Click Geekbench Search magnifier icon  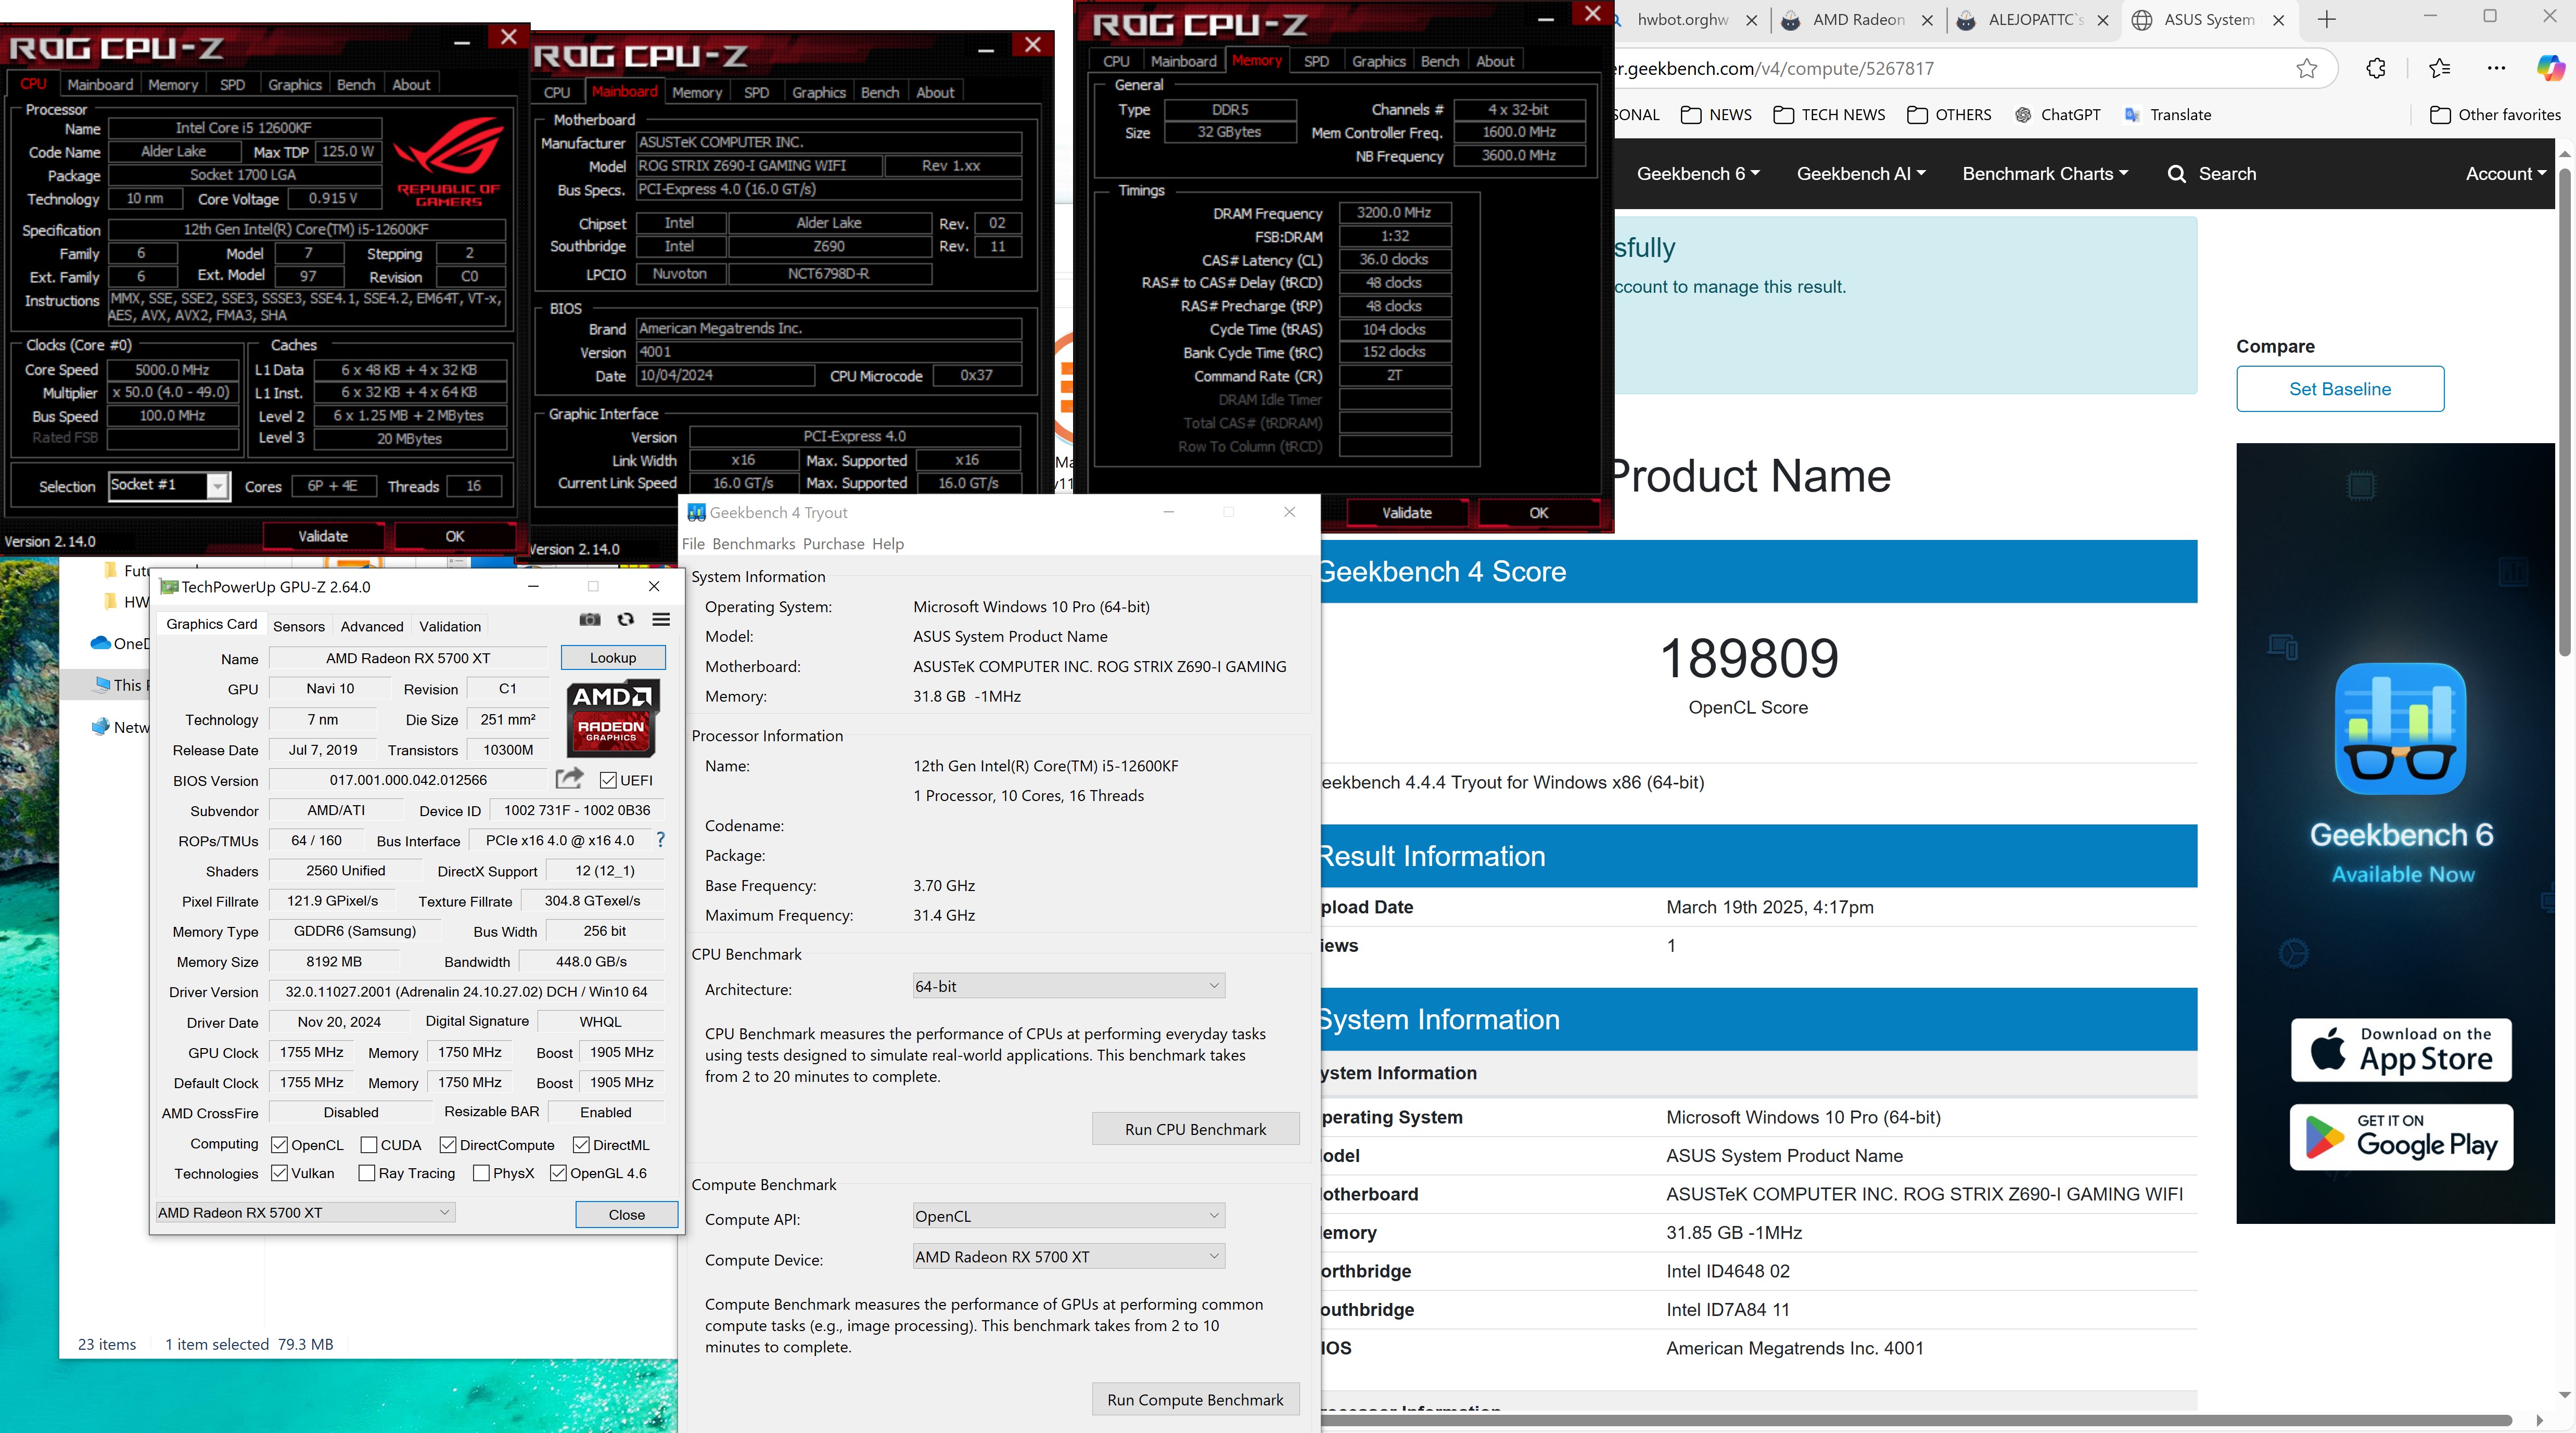(x=2176, y=174)
